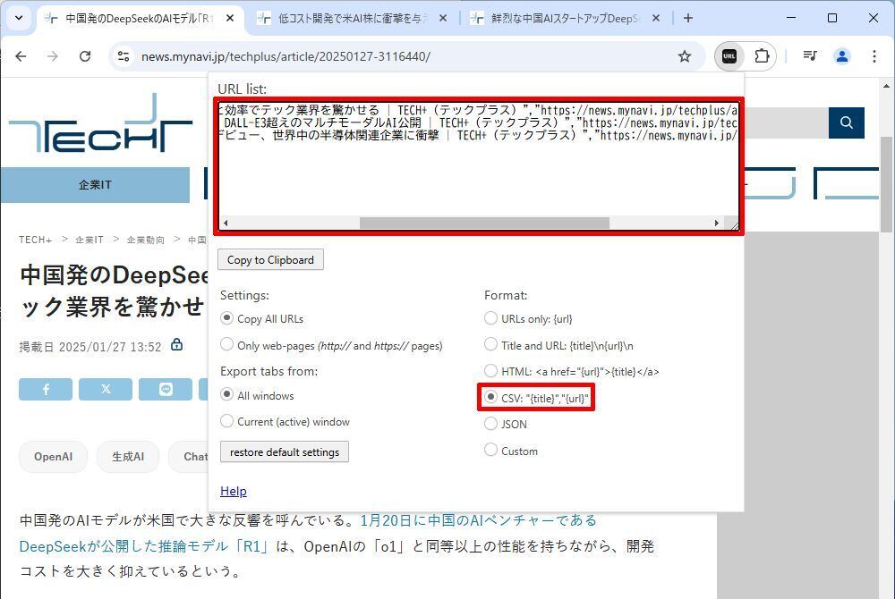Open the Chrome profile avatar
The image size is (895, 599).
tap(842, 56)
